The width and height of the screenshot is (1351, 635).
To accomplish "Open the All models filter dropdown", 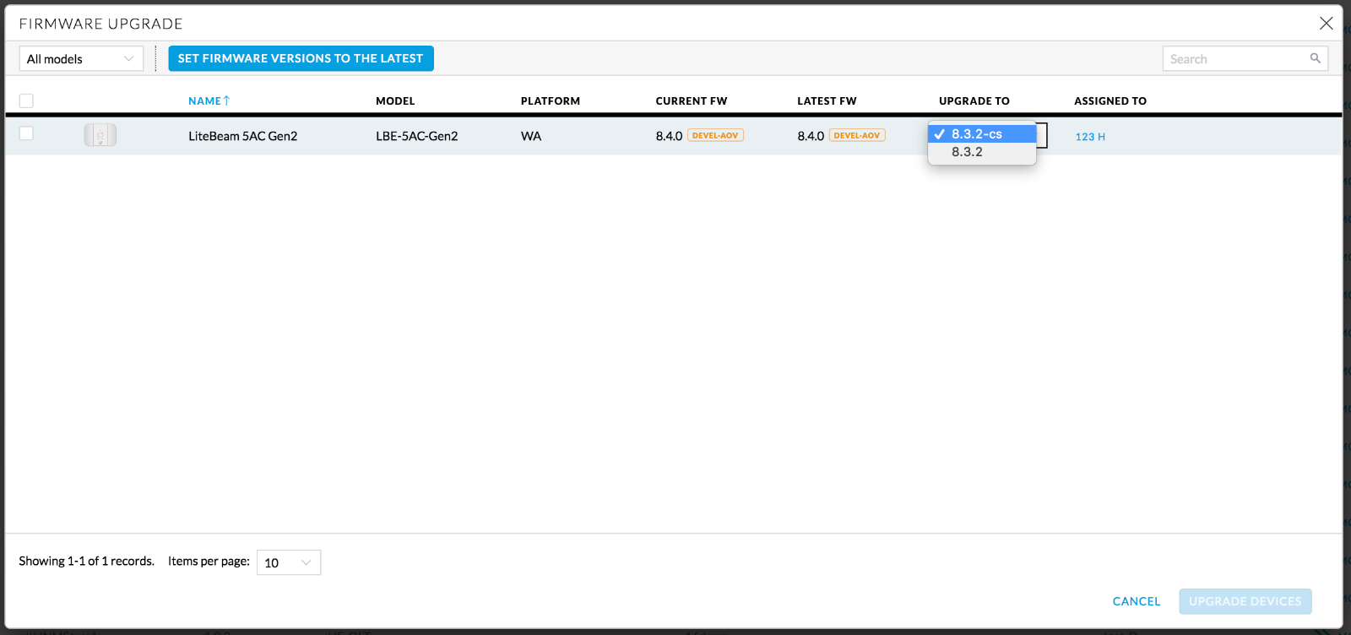I will pyautogui.click(x=81, y=58).
